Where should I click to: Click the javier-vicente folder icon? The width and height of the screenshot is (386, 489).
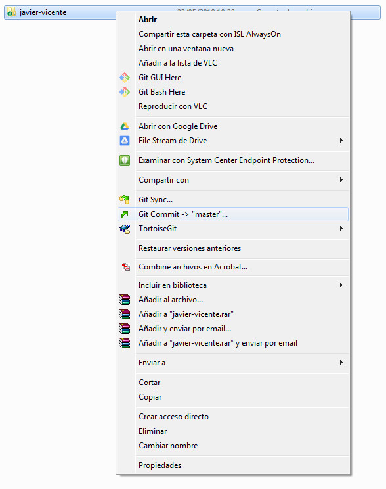(x=11, y=12)
